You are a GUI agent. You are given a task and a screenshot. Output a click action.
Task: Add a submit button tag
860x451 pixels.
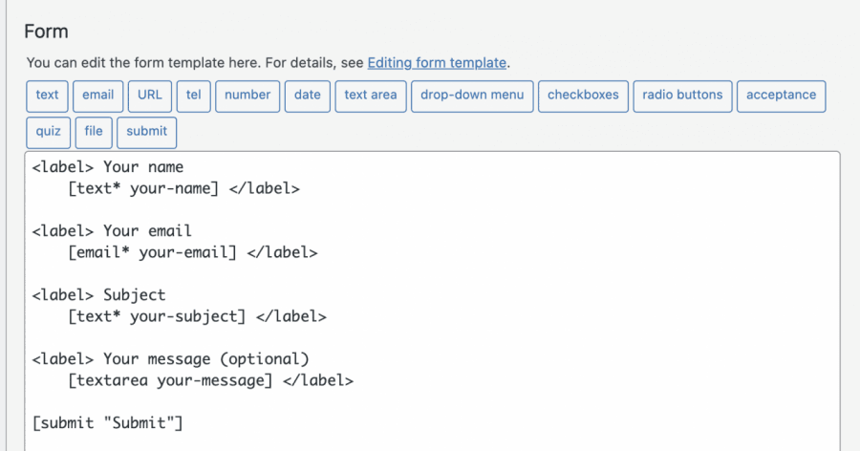click(x=146, y=132)
